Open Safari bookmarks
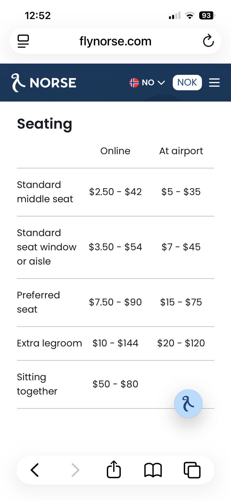The image size is (231, 501). [153, 470]
